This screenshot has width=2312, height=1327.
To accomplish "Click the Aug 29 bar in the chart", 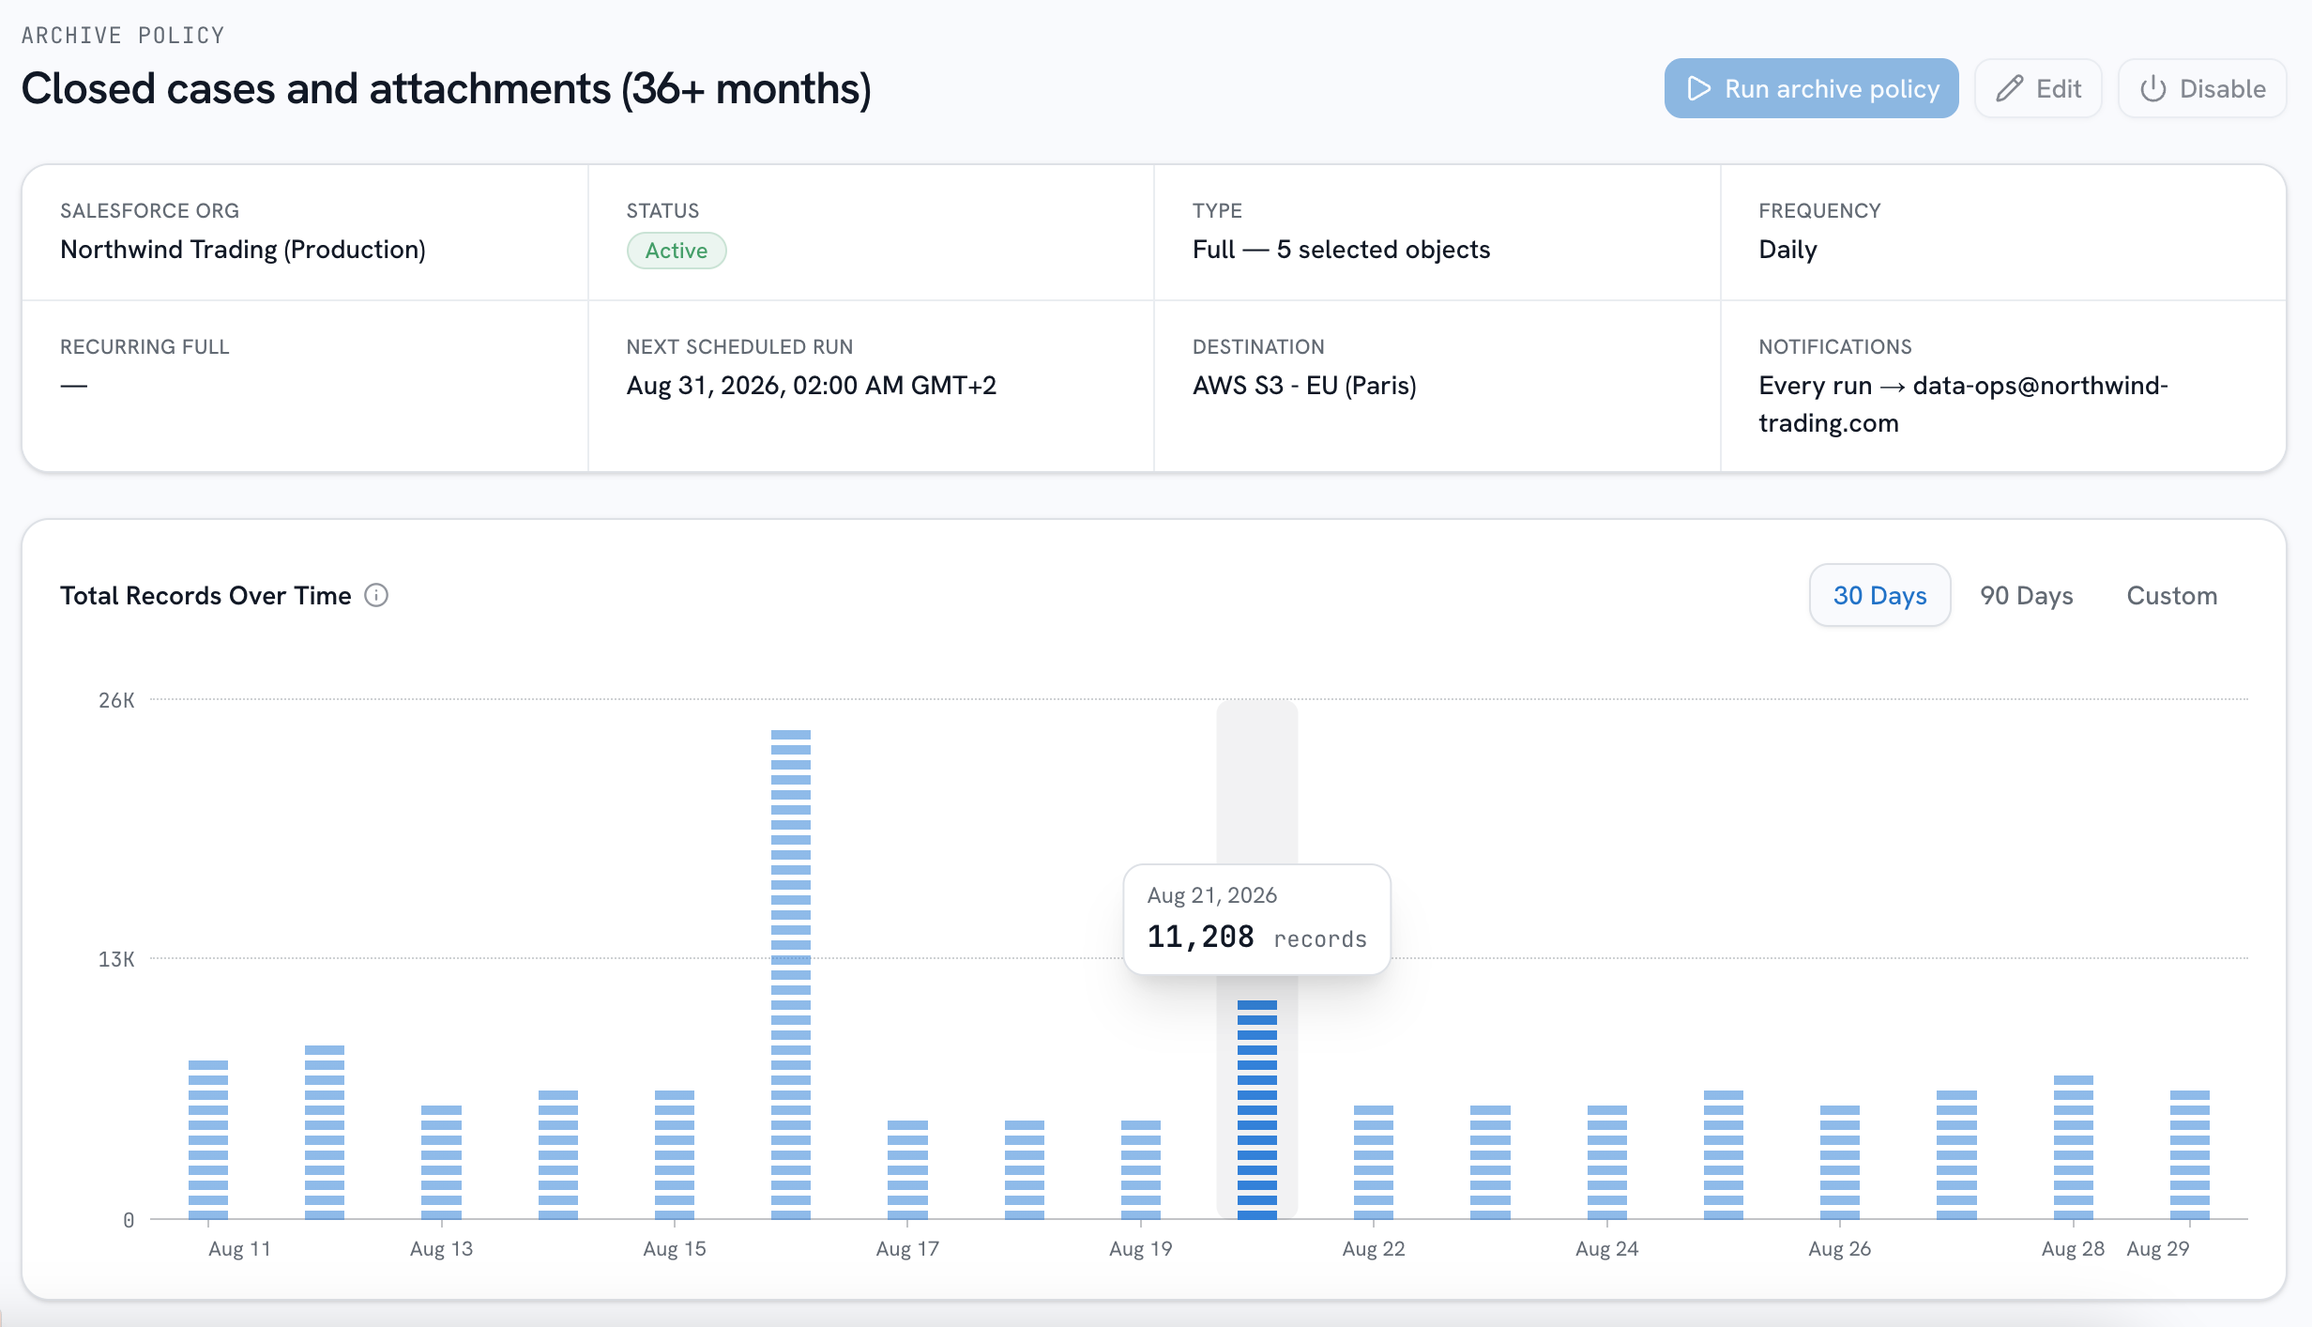I will click(x=2190, y=1154).
